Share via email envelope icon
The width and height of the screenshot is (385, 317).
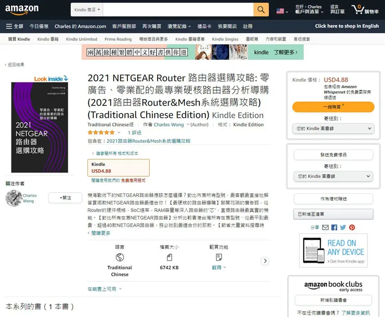pos(325,228)
